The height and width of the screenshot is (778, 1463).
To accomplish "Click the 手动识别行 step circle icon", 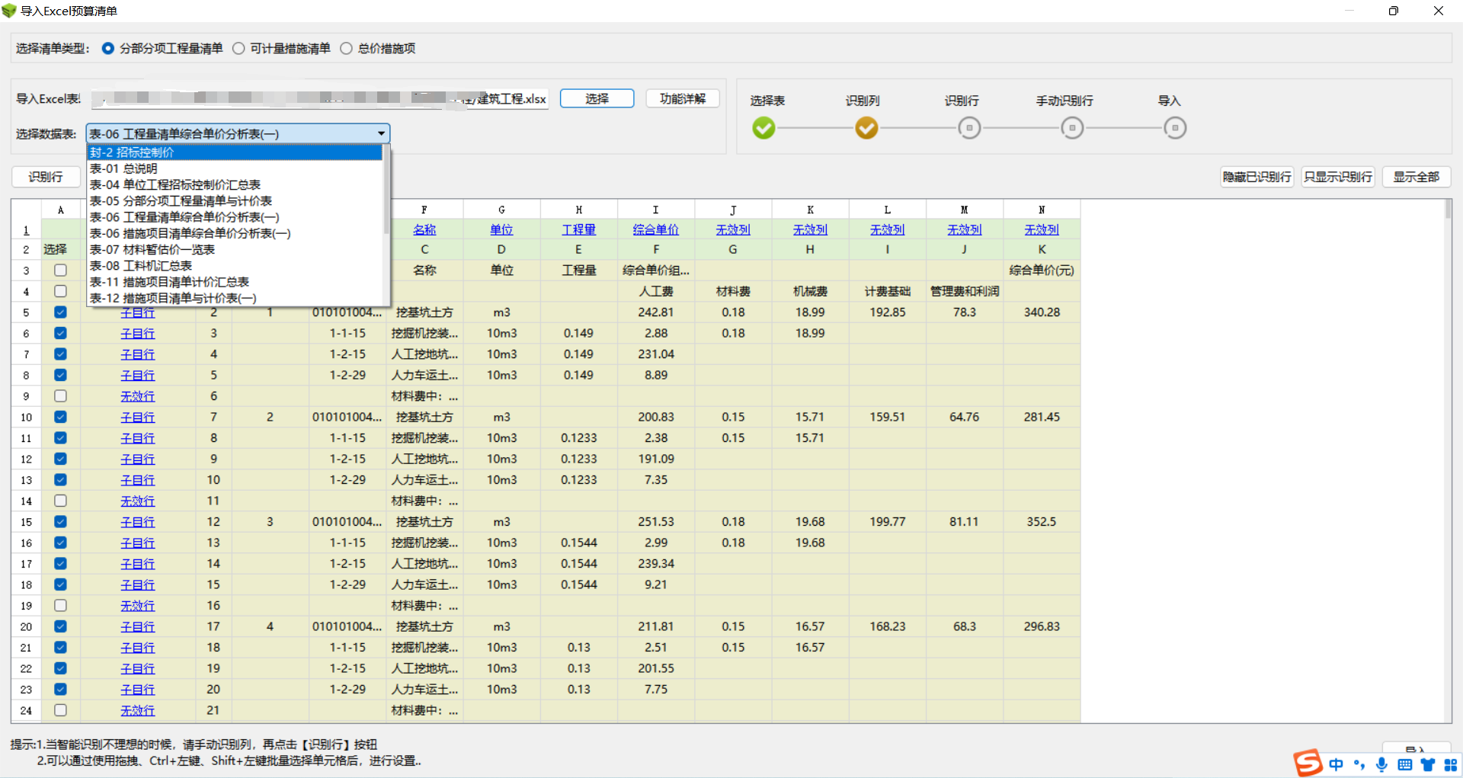I will (1072, 128).
